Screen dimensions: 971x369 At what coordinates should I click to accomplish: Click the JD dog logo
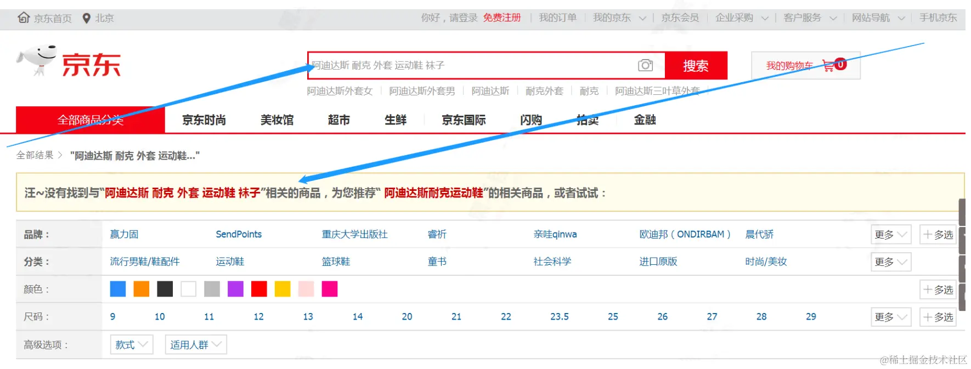37,60
